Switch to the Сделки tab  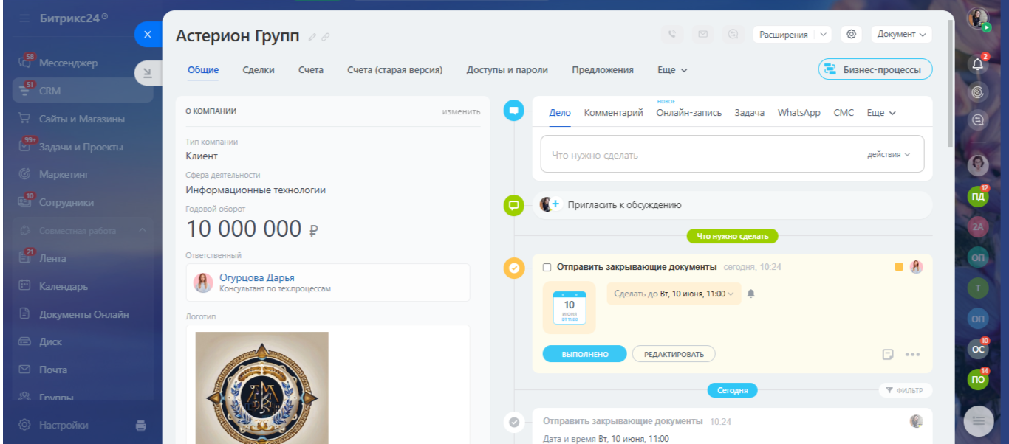coord(259,70)
